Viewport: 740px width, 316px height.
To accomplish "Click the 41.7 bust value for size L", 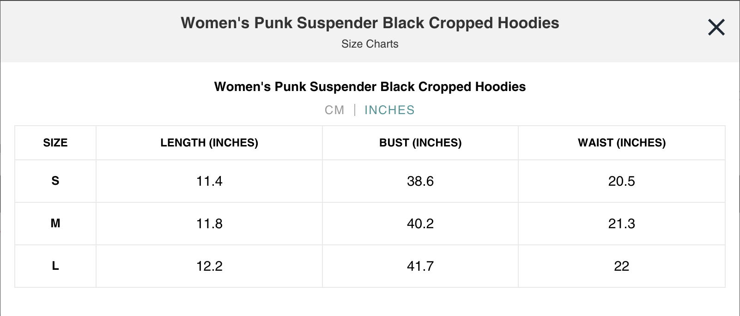I will [x=419, y=266].
